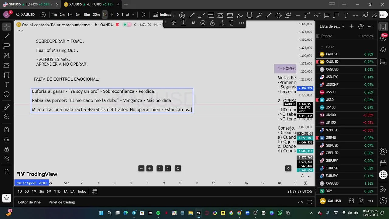Select the rectangle tool in favorites toolbar
Image resolution: width=389 pixels, height=219 pixels.
pyautogui.click(x=250, y=15)
